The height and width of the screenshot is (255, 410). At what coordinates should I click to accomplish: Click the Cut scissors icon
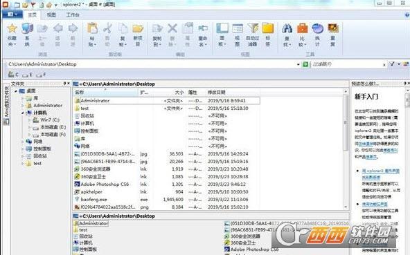point(107,28)
